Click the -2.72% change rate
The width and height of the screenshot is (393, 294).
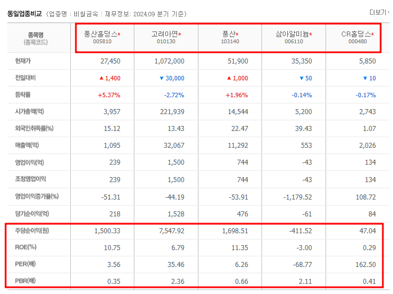coord(174,95)
